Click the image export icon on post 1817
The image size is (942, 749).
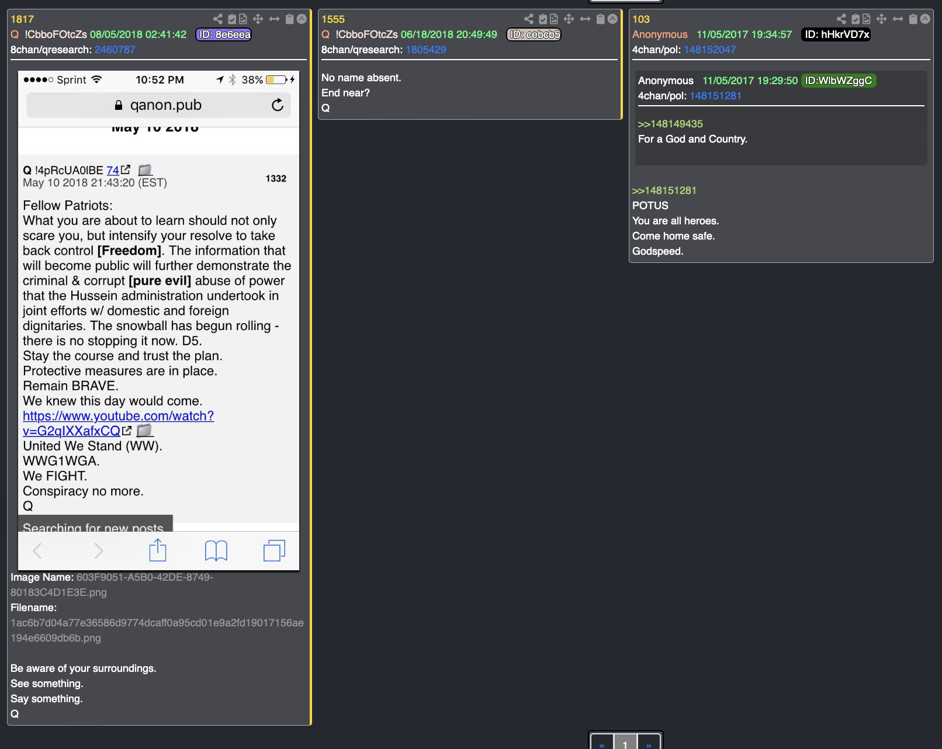click(x=243, y=19)
